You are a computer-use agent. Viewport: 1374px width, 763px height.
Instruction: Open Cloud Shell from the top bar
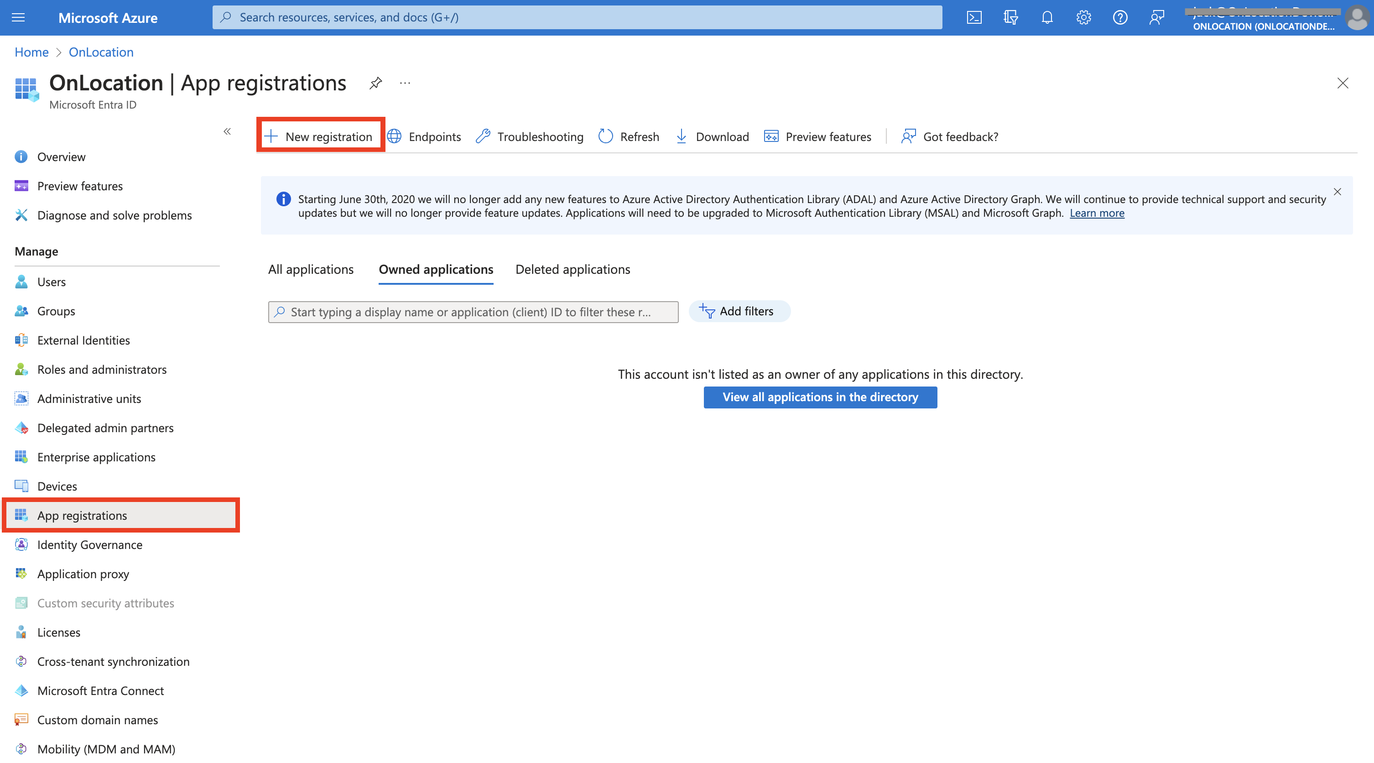tap(974, 18)
